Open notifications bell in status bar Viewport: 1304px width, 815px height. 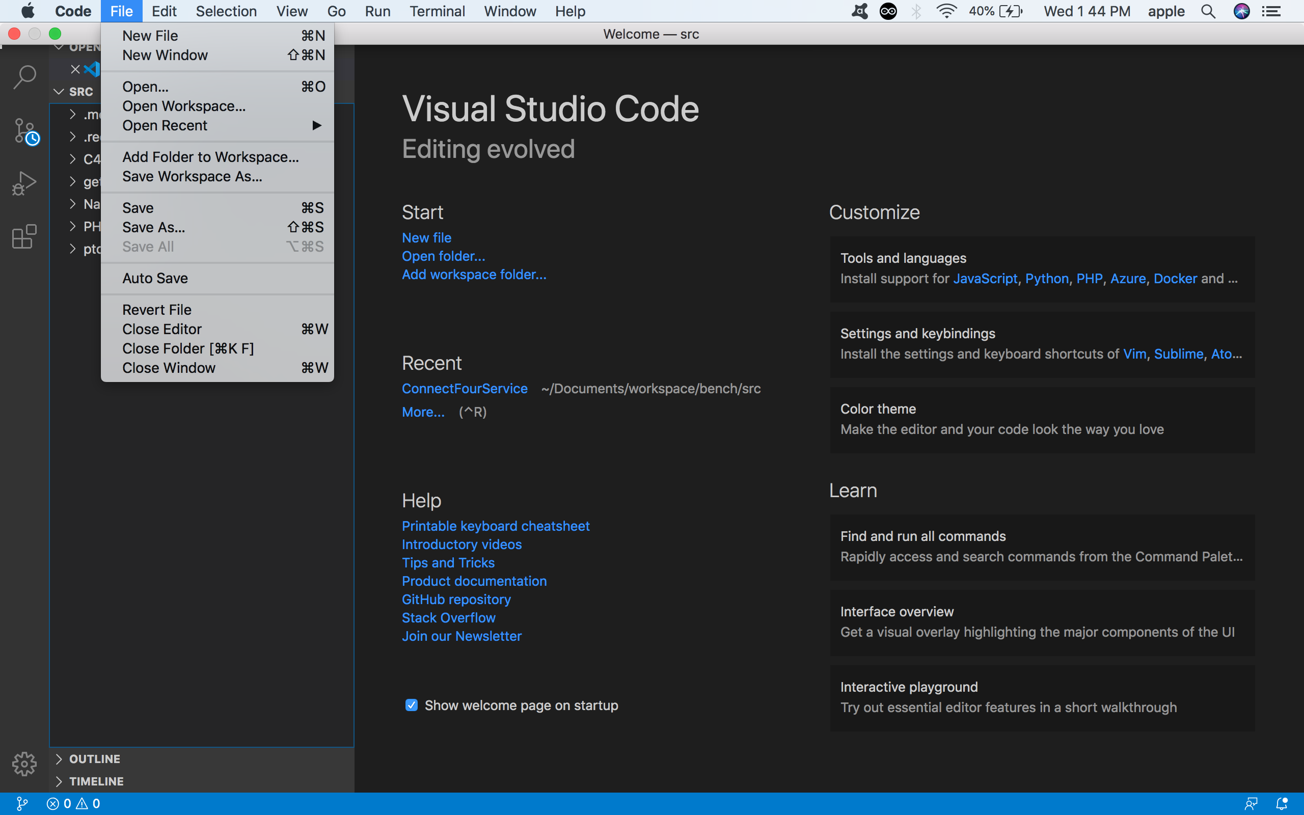(x=1282, y=804)
